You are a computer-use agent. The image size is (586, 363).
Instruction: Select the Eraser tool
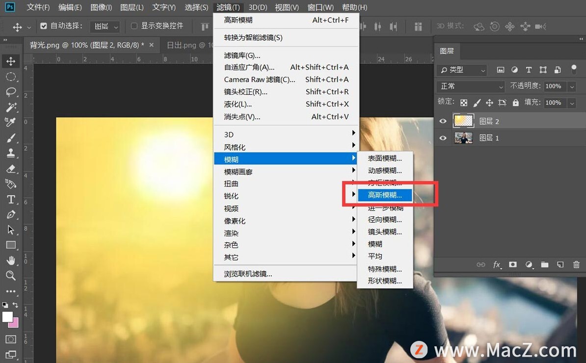pos(11,169)
